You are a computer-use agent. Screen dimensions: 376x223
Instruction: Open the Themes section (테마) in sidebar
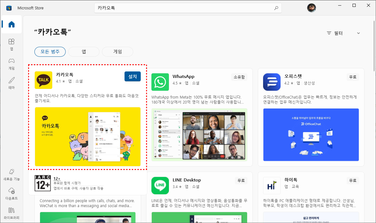tap(12, 83)
